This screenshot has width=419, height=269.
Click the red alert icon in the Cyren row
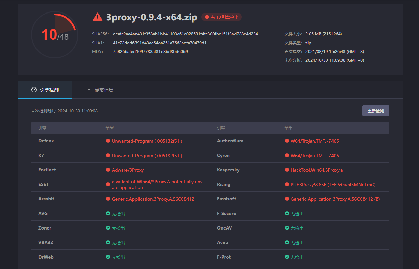287,155
